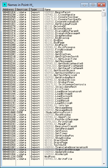
Task: Select the USER32.TranslateMessage highlighted row
Action: pyautogui.click(x=52, y=150)
